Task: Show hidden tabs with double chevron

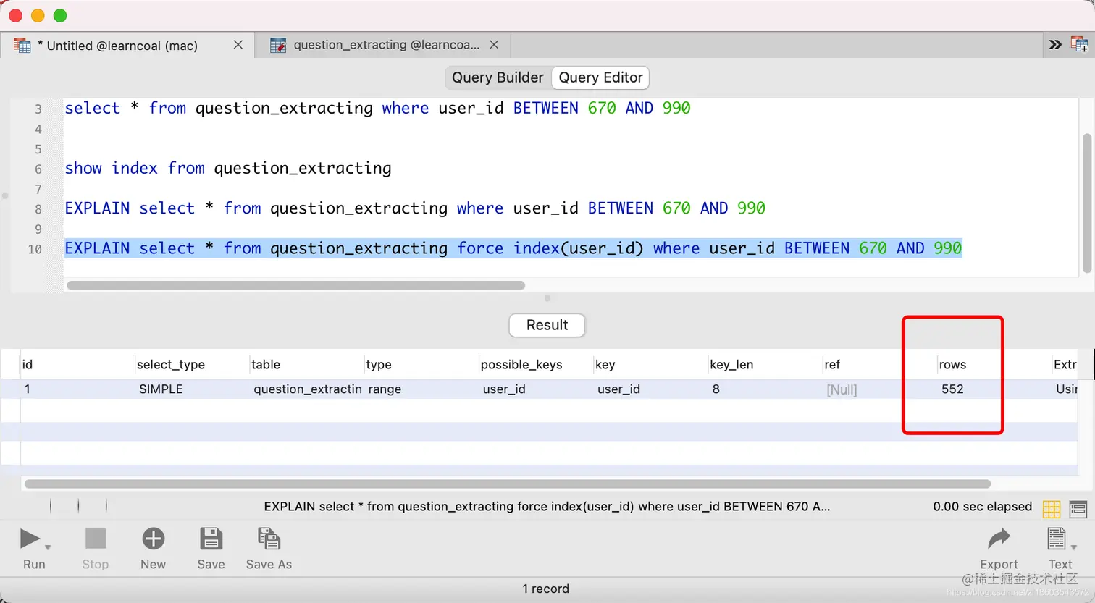Action: (x=1055, y=45)
